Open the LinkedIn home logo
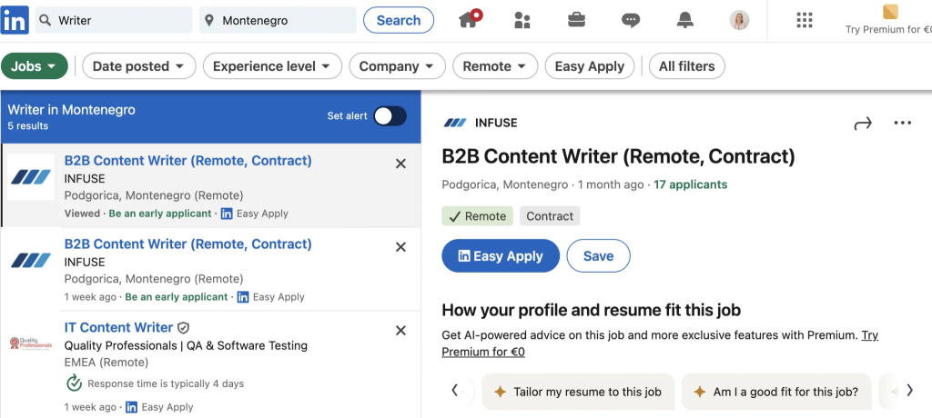This screenshot has width=932, height=418. tap(15, 20)
